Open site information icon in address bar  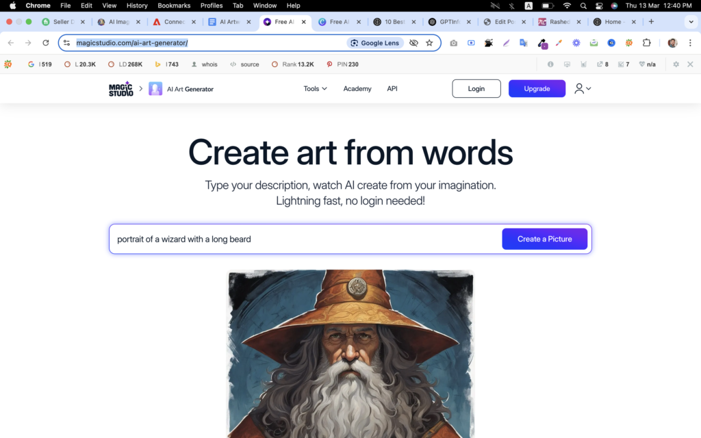66,43
